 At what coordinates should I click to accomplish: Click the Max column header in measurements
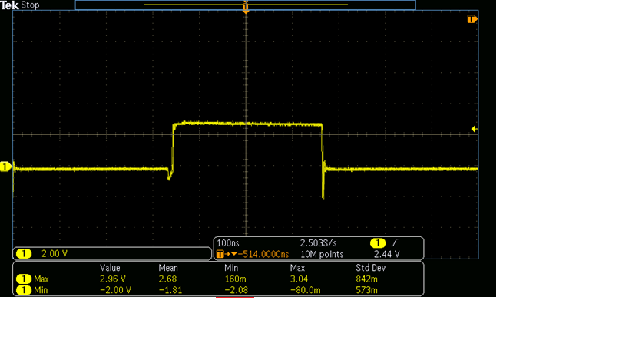[x=297, y=268]
